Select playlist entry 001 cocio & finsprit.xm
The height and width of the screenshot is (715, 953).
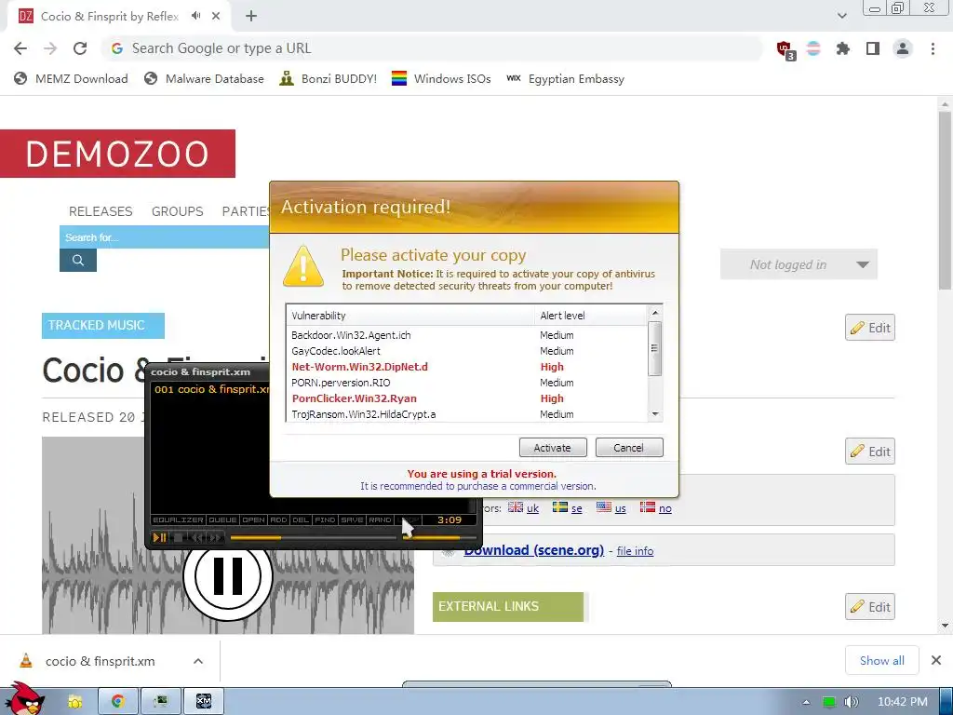tap(211, 389)
